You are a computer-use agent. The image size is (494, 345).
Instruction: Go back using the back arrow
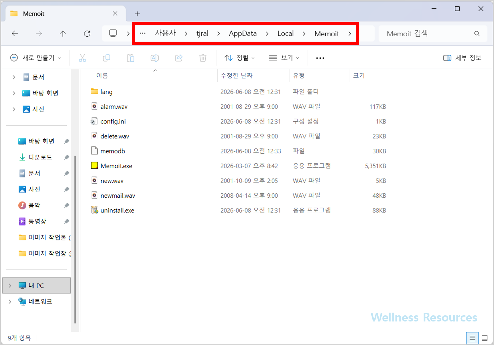coord(15,34)
